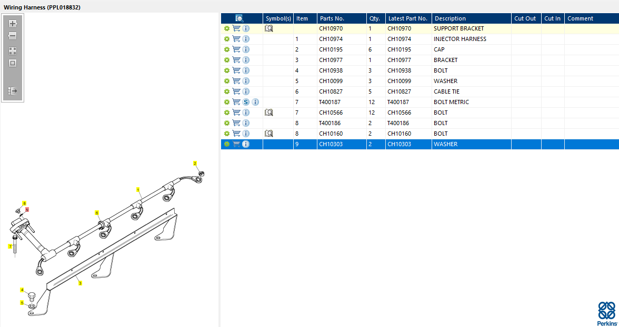The width and height of the screenshot is (619, 327).
Task: Click the four-squares grid view icon
Action: click(13, 51)
